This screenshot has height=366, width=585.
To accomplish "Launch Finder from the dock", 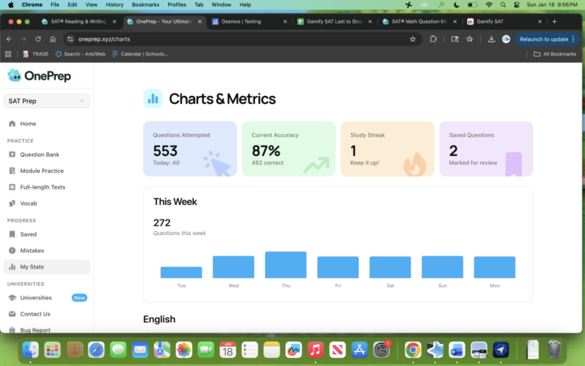I will point(30,350).
